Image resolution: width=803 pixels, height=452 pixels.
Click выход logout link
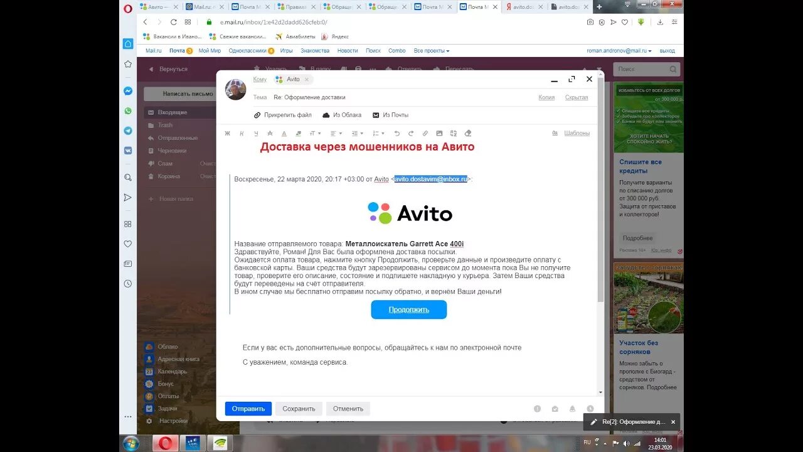(x=667, y=51)
